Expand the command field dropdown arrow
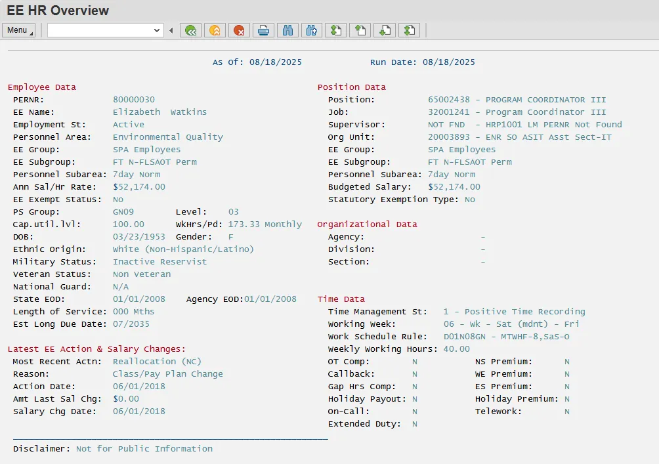The width and height of the screenshot is (659, 464). (157, 30)
